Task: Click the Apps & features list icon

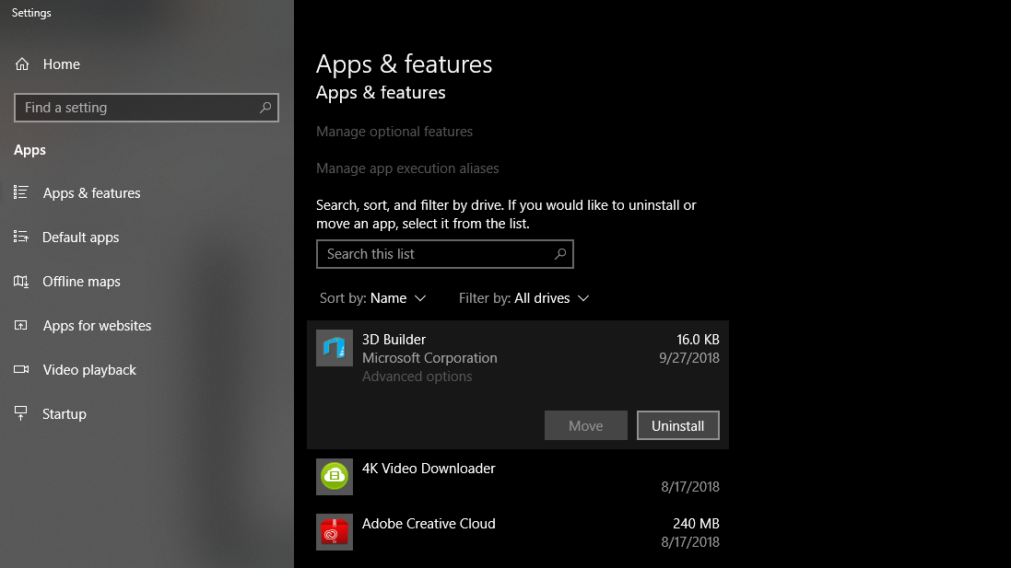Action: (21, 192)
